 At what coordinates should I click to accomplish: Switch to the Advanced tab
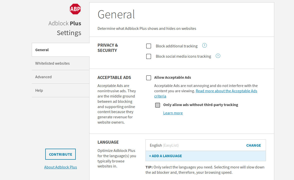pos(60,77)
